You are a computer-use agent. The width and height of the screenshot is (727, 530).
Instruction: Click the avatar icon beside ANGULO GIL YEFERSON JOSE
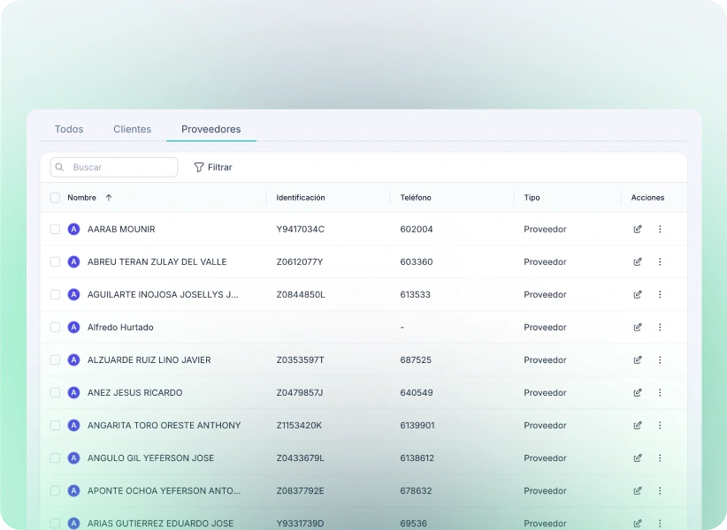[73, 458]
